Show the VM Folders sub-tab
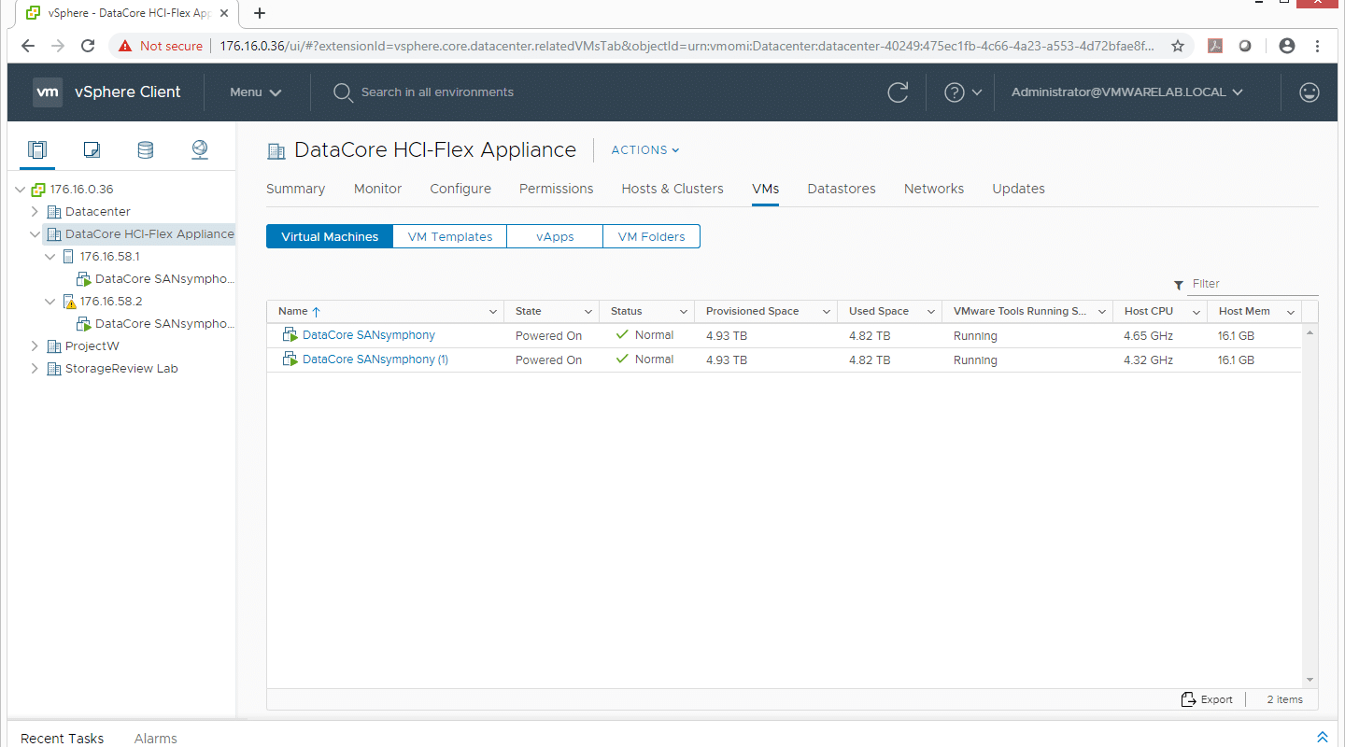The height and width of the screenshot is (747, 1345). click(652, 237)
